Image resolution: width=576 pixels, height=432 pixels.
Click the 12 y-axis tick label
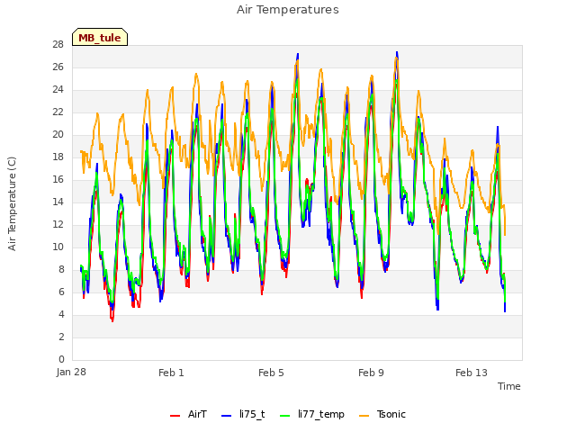click(x=58, y=224)
